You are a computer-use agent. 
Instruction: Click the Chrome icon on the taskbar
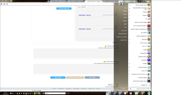(142, 93)
